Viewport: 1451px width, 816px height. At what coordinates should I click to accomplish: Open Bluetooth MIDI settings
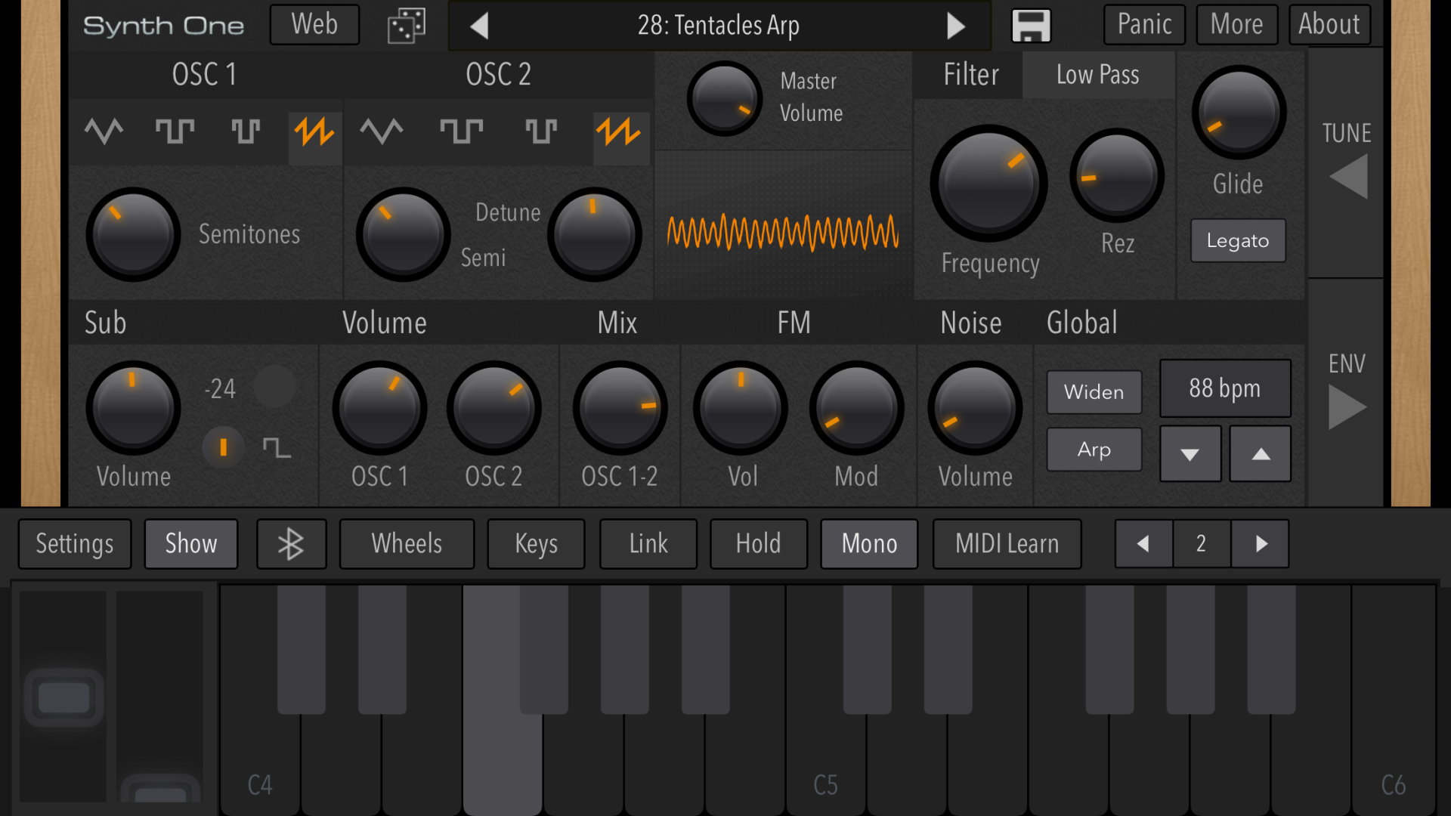292,543
